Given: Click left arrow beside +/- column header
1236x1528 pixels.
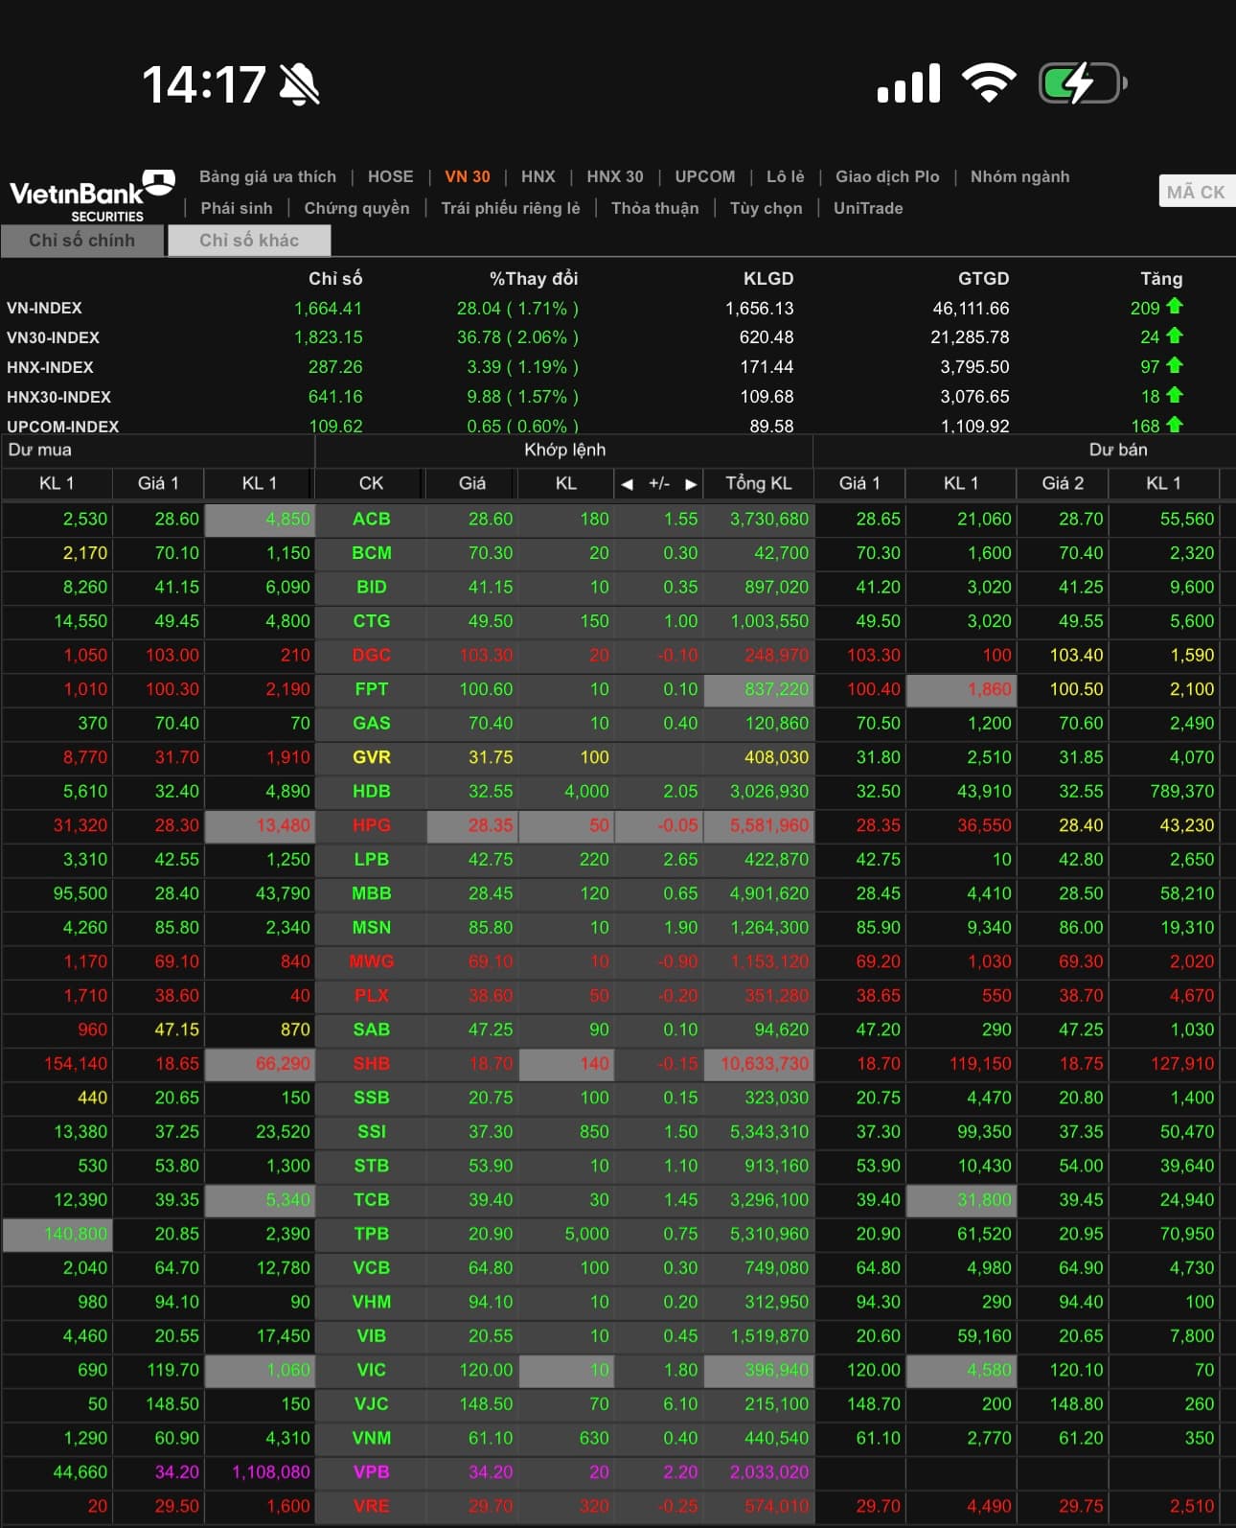Looking at the screenshot, I should click(x=627, y=484).
